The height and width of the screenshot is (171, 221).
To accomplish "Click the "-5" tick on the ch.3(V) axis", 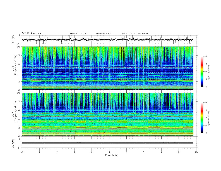I will (19, 148).
